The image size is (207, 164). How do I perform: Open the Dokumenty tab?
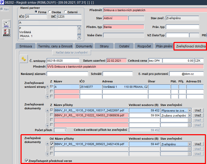coord(84,46)
